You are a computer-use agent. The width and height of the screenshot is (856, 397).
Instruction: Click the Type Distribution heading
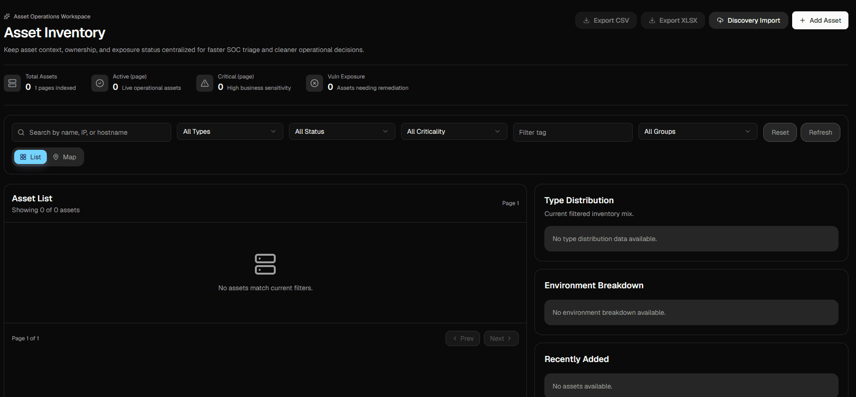tap(579, 200)
